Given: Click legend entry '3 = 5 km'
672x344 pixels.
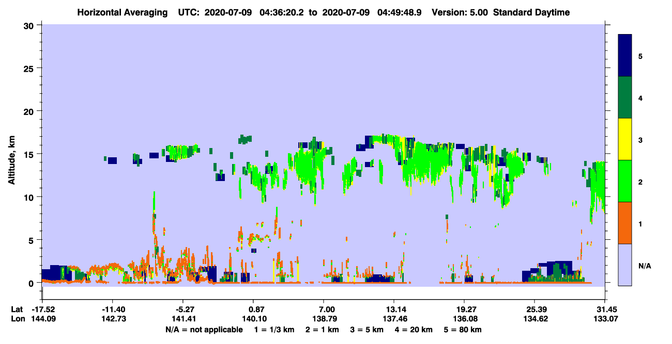Looking at the screenshot, I should [x=368, y=330].
